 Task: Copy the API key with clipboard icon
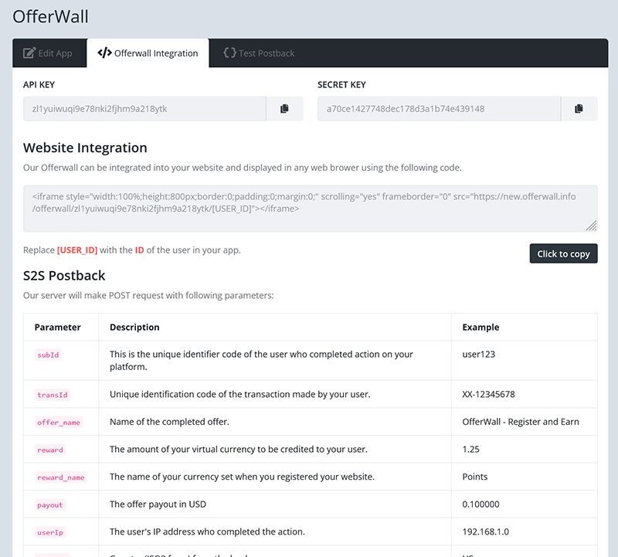pyautogui.click(x=284, y=109)
